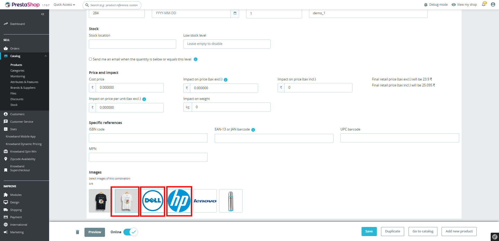The image size is (499, 241).
Task: Show info for EAN-13 or JAN barcode
Action: (253, 130)
